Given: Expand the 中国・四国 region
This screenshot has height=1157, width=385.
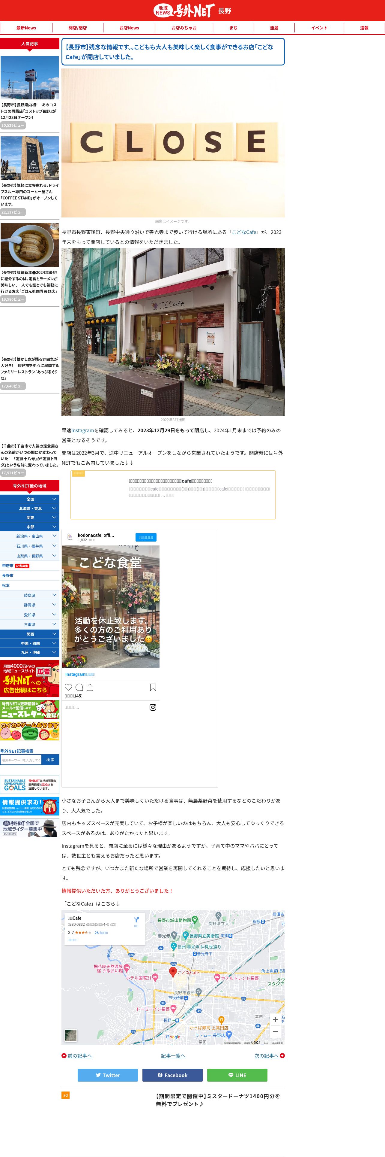Looking at the screenshot, I should click(30, 643).
